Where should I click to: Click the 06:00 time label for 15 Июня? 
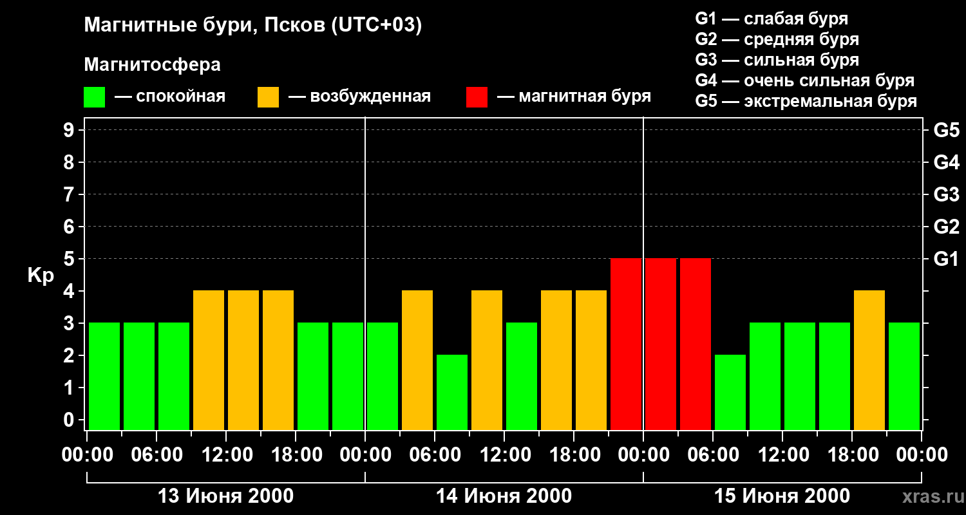713,455
